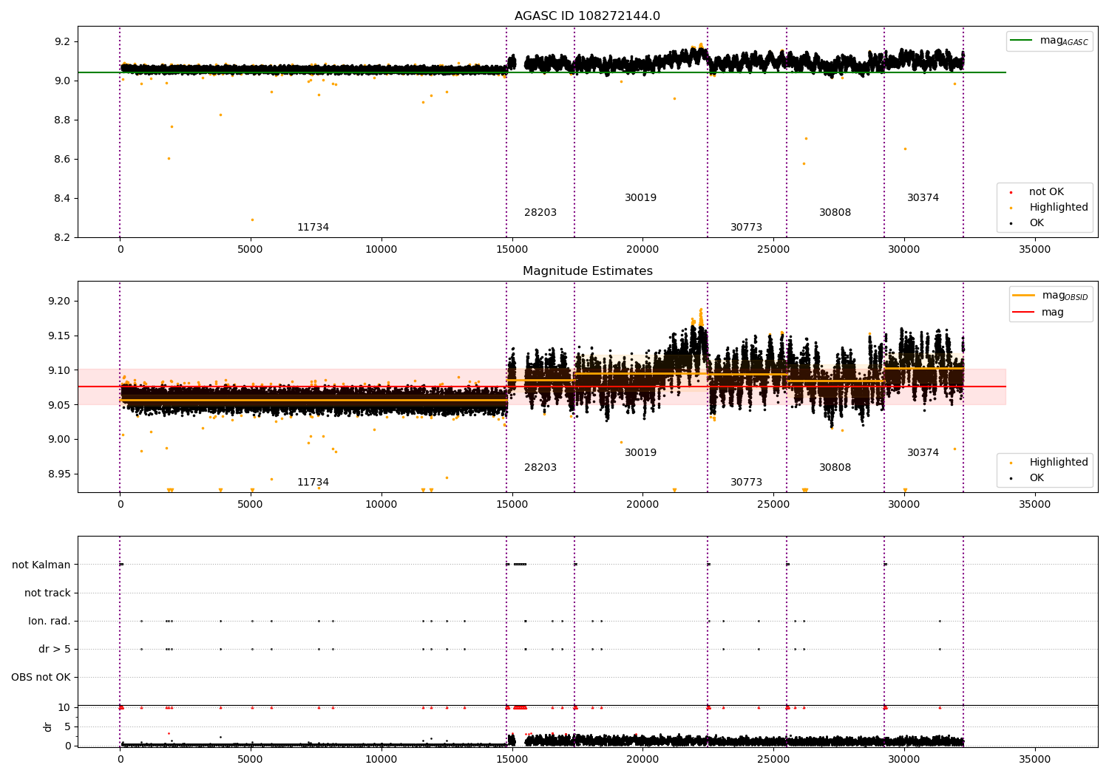Click obsid label 30773 in the top plot
The height and width of the screenshot is (776, 1109).
[x=746, y=228]
